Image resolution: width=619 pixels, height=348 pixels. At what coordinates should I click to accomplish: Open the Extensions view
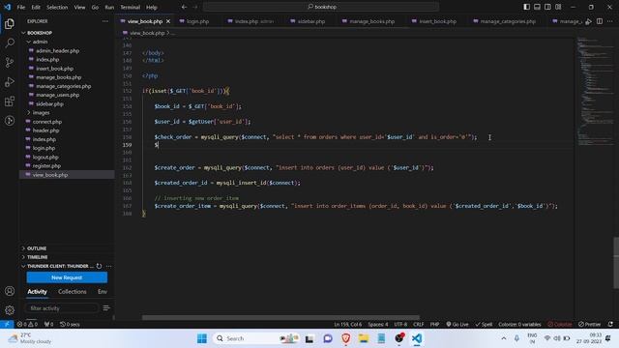(10, 101)
